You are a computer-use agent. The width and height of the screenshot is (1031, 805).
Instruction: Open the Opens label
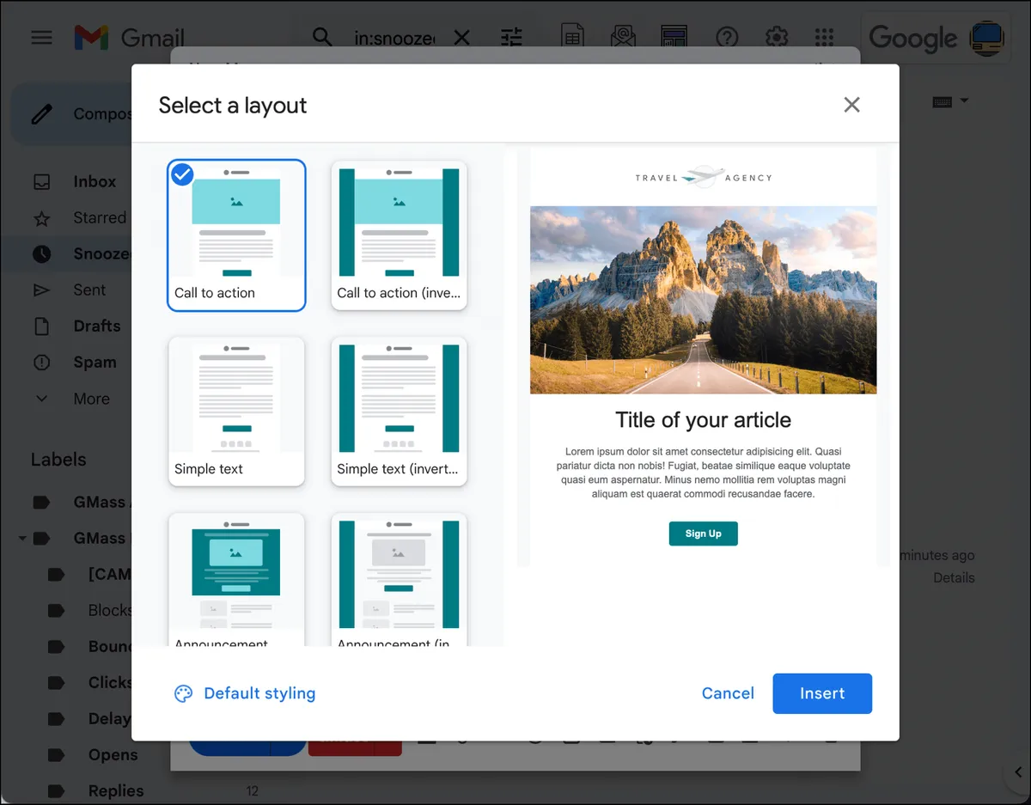(113, 755)
